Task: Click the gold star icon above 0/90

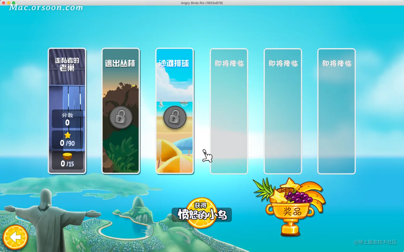Action: 68,135
